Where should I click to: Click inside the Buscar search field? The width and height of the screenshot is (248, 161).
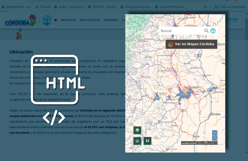click(x=177, y=31)
